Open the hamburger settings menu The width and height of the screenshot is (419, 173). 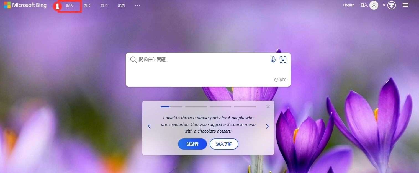405,5
